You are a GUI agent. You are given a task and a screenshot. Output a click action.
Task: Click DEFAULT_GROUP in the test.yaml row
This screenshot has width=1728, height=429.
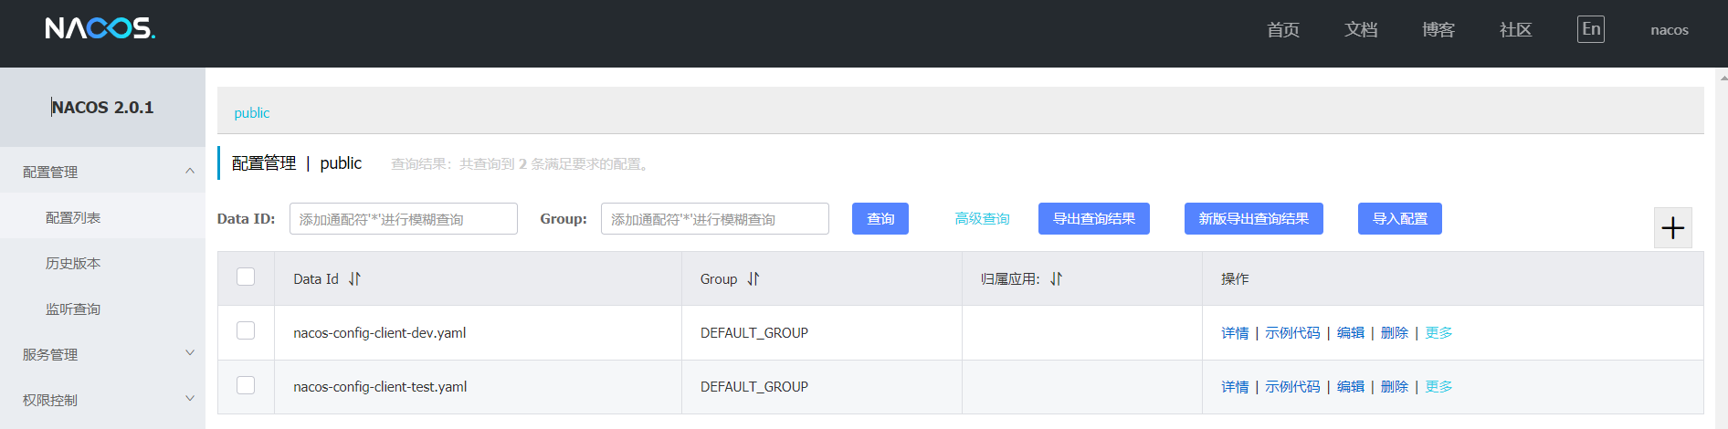click(x=754, y=387)
